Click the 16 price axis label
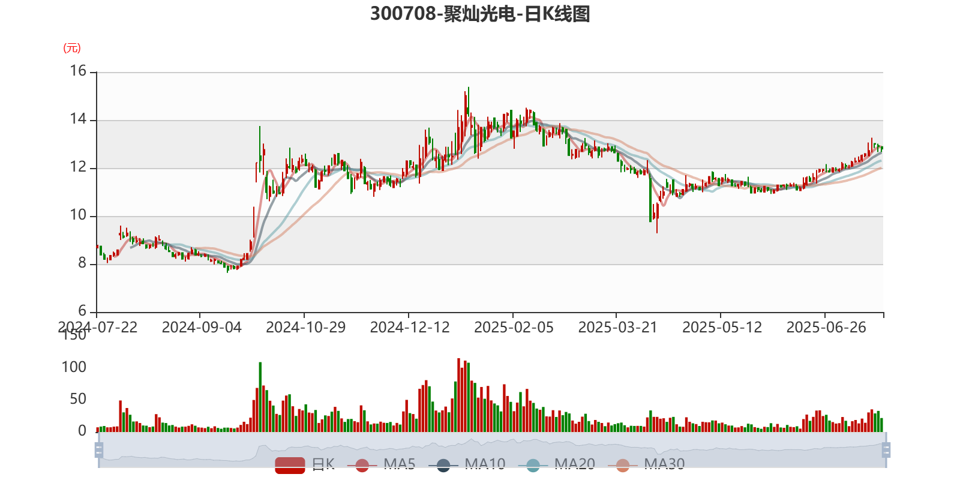 [x=78, y=71]
